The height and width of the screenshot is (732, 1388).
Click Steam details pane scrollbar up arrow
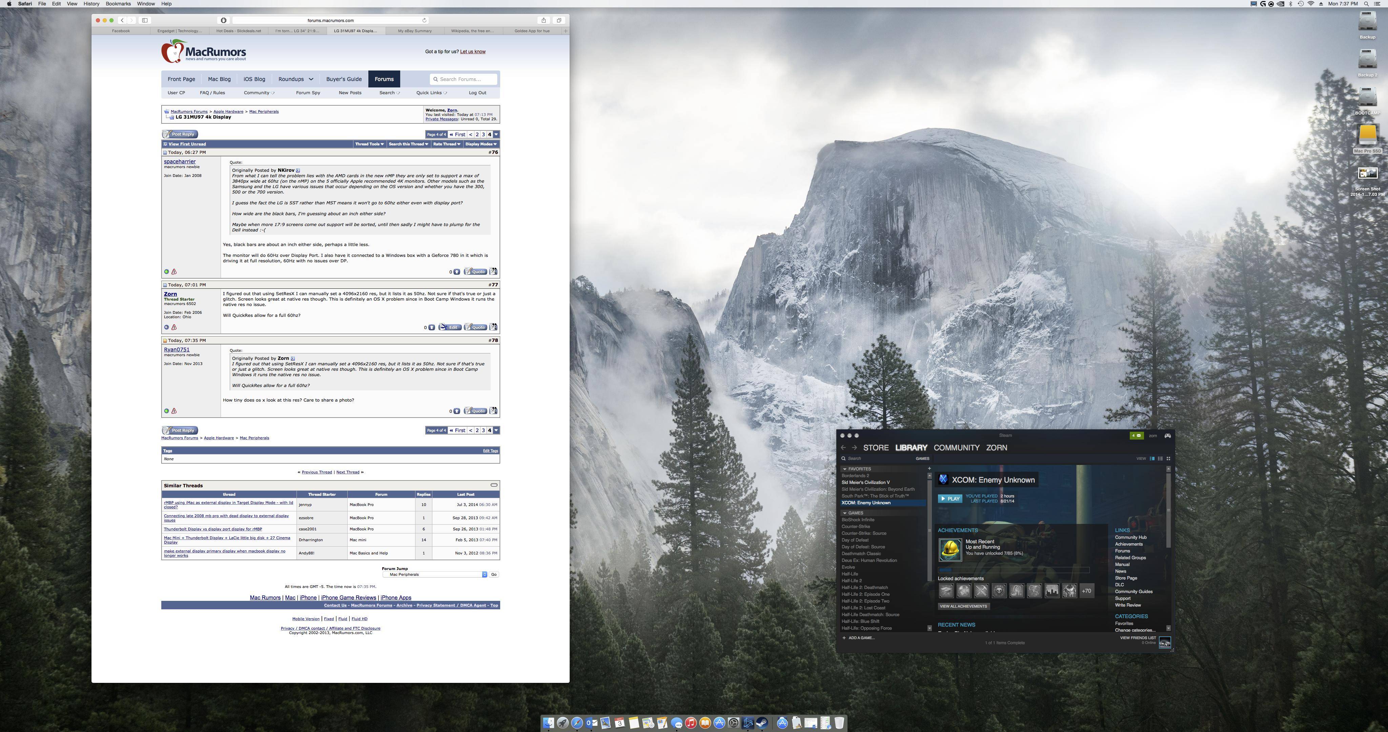coord(1168,468)
